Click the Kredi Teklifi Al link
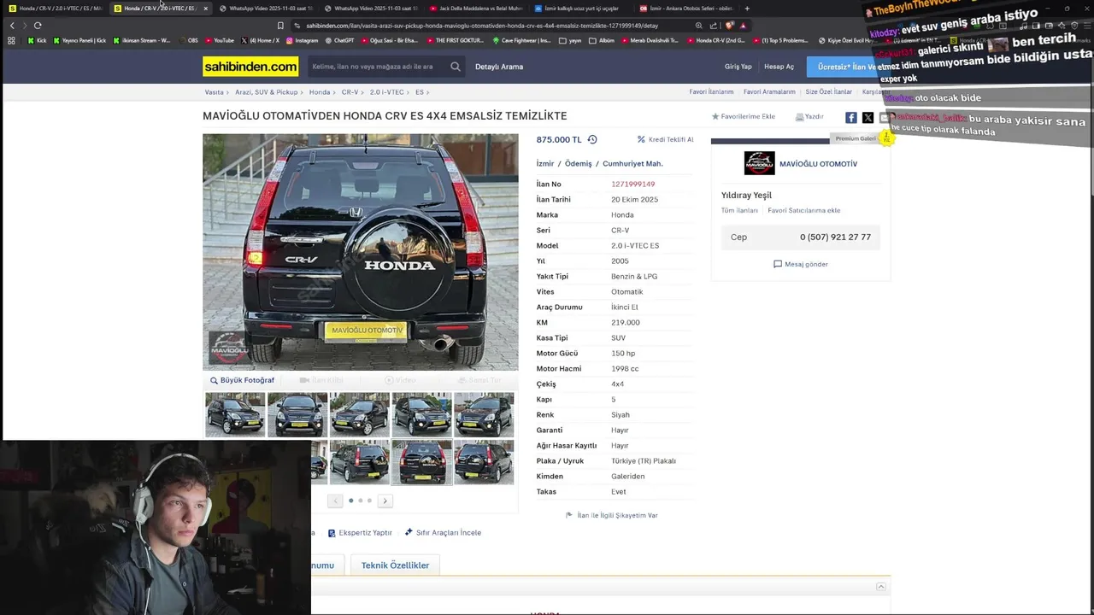 666,139
